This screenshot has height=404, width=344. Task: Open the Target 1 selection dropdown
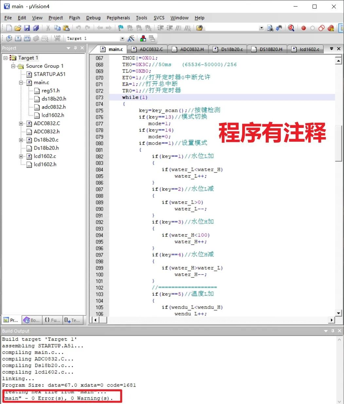(x=122, y=38)
